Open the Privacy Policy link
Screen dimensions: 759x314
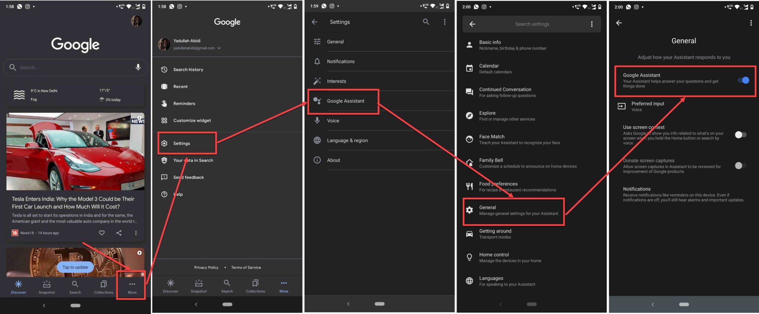click(x=206, y=267)
